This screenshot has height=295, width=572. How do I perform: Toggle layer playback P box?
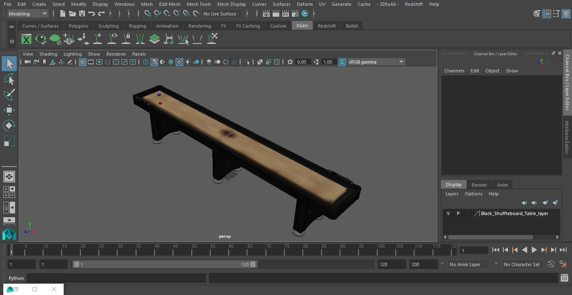pyautogui.click(x=458, y=213)
